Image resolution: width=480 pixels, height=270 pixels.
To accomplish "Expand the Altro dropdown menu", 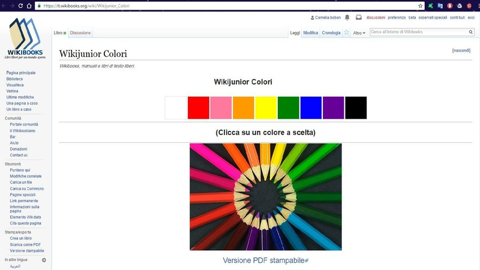I will click(359, 33).
